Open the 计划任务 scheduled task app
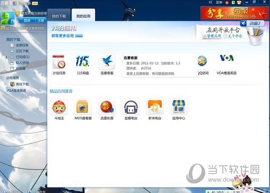270x193 pixels. 59,62
